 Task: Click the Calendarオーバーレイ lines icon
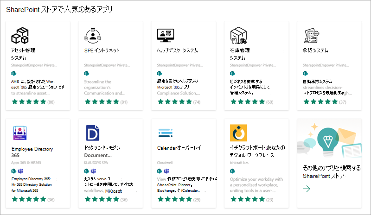click(x=166, y=133)
